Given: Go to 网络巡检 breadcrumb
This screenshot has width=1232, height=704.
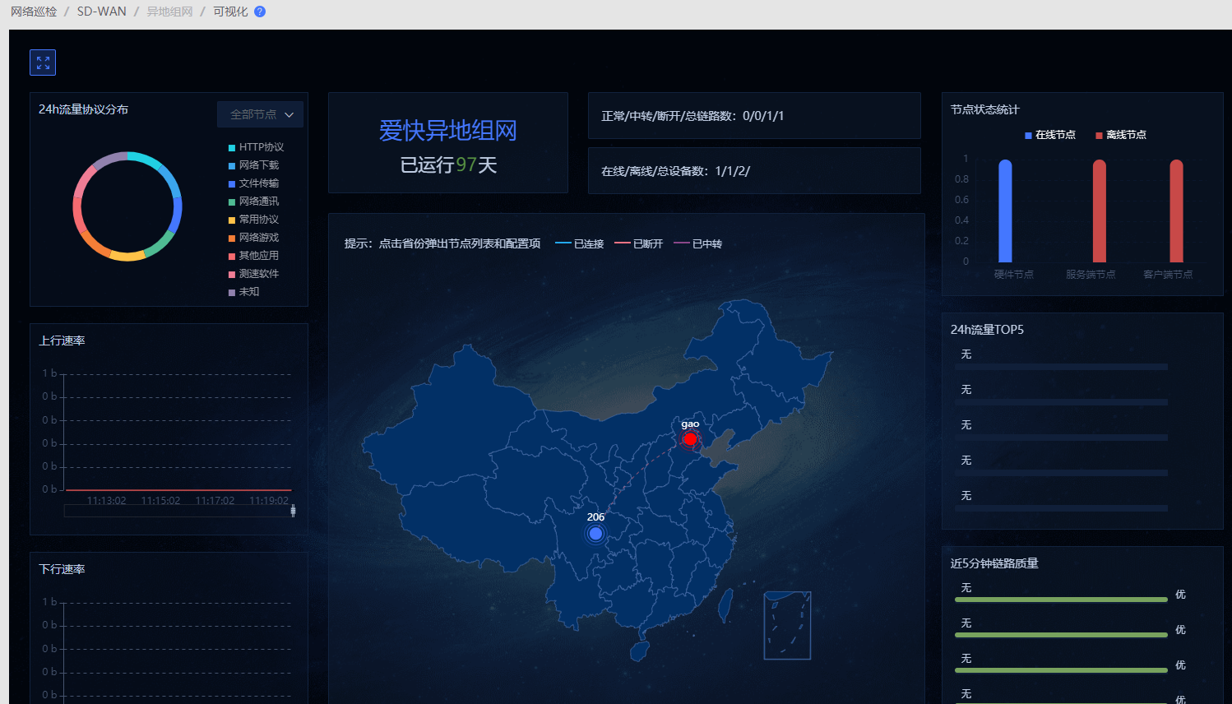Looking at the screenshot, I should point(34,12).
